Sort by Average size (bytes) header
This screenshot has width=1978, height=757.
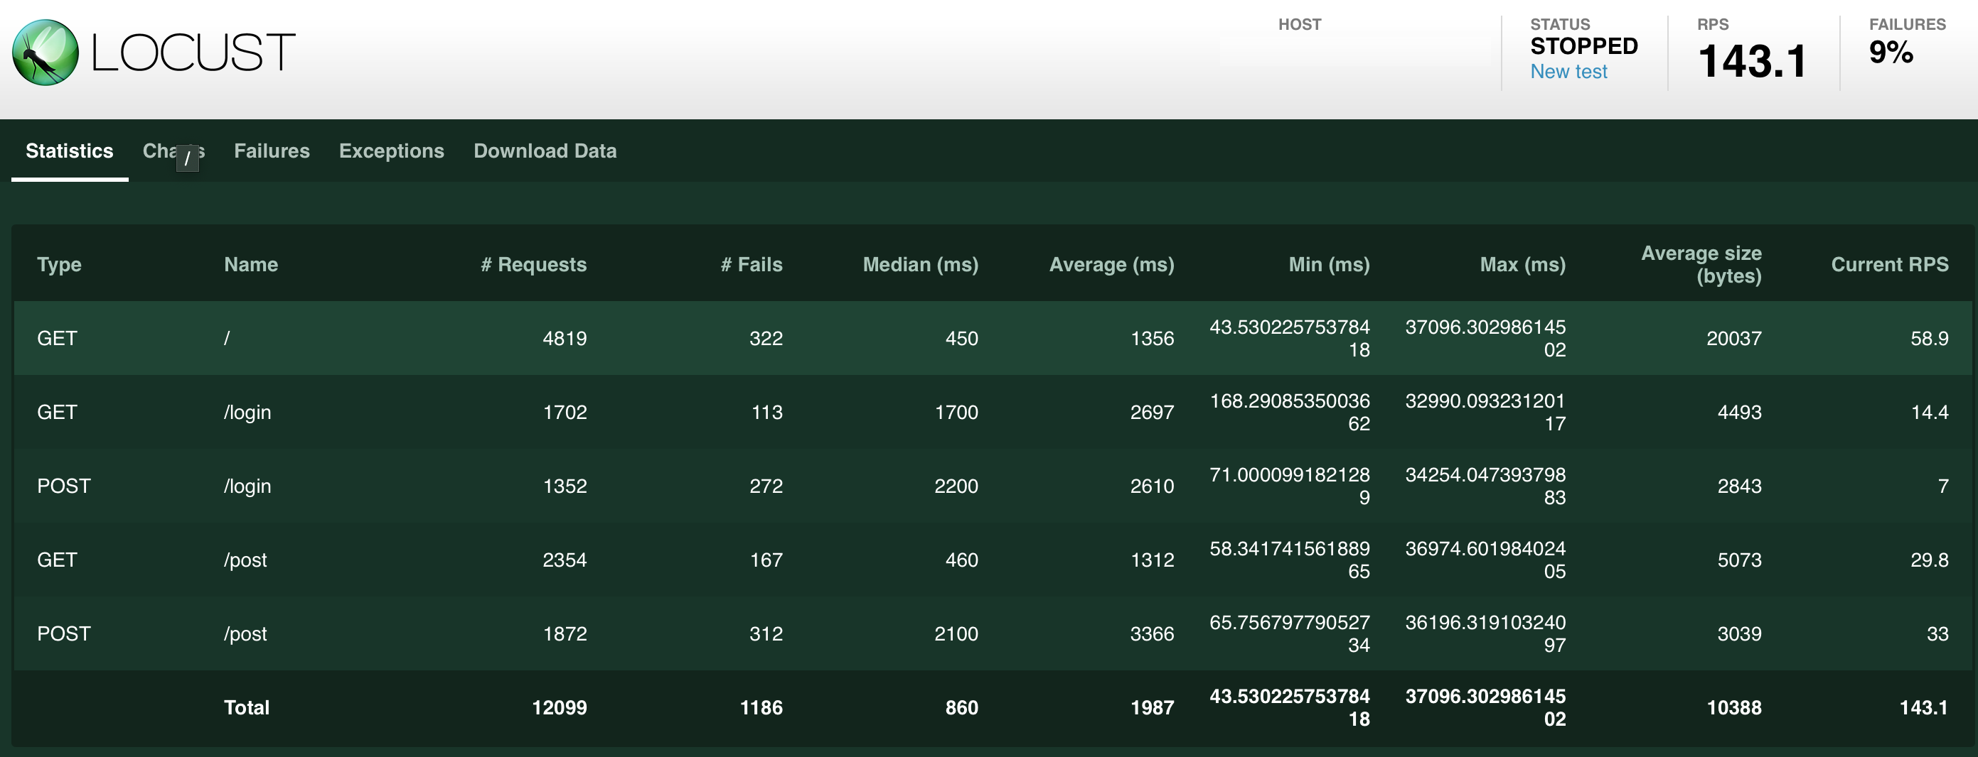[x=1701, y=265]
